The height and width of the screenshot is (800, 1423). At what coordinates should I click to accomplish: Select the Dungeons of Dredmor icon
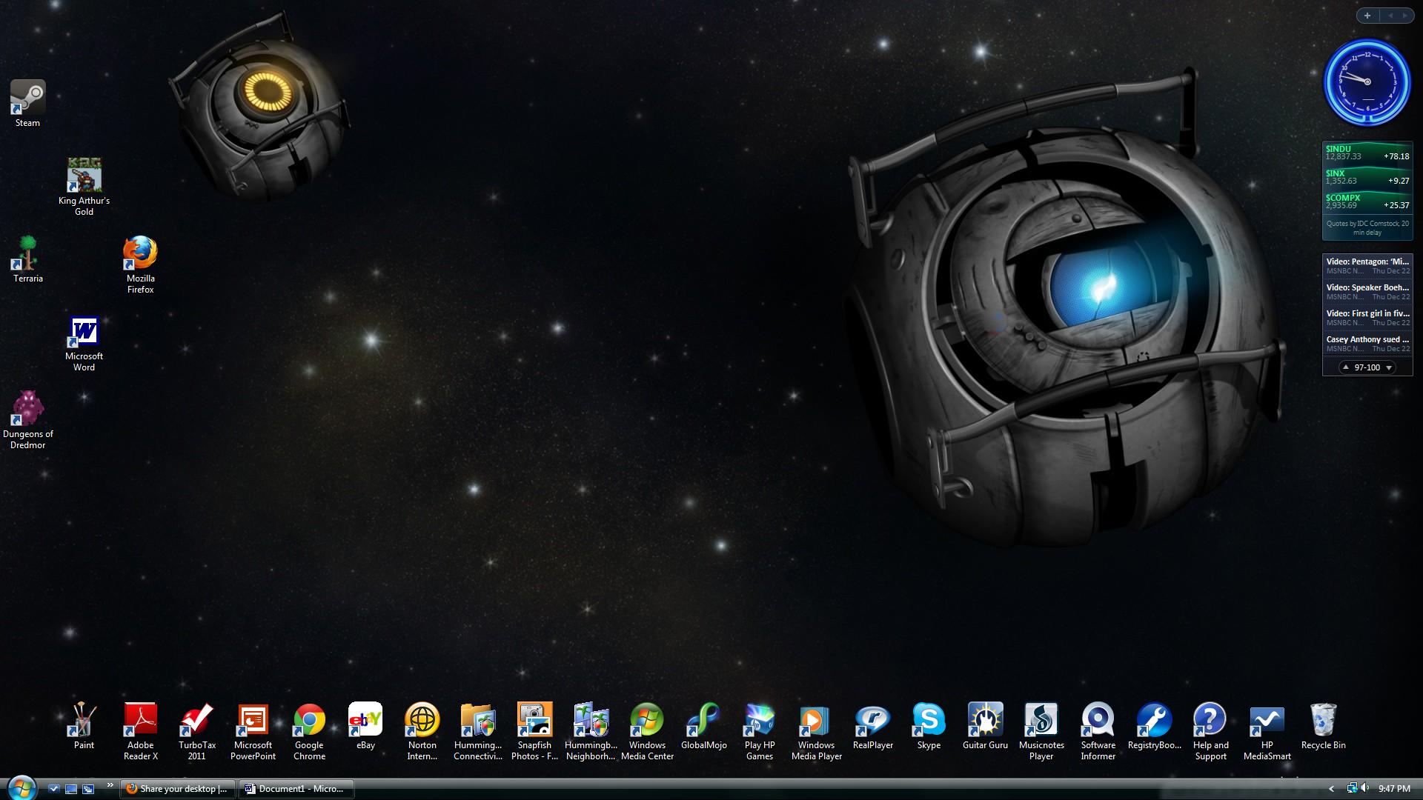(27, 409)
